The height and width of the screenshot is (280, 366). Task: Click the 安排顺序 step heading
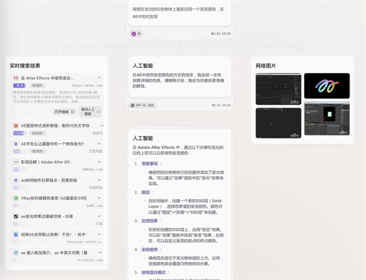coord(150,250)
